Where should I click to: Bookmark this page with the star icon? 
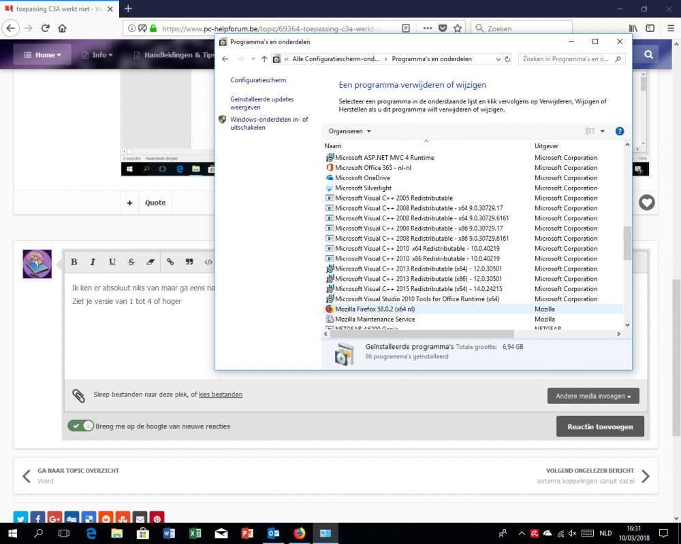pos(458,28)
